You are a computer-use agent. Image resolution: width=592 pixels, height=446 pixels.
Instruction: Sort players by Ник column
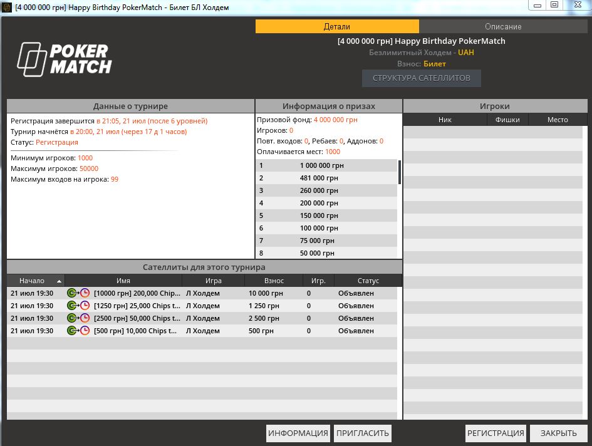click(445, 120)
